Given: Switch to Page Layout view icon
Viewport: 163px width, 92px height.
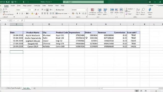Looking at the screenshot, I should pyautogui.click(x=141, y=91).
